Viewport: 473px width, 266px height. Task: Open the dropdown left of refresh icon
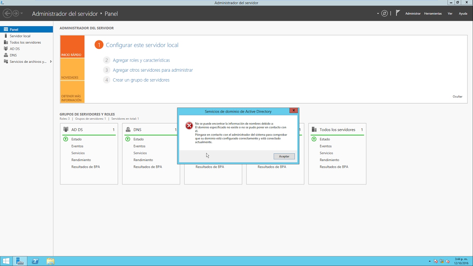(x=378, y=14)
